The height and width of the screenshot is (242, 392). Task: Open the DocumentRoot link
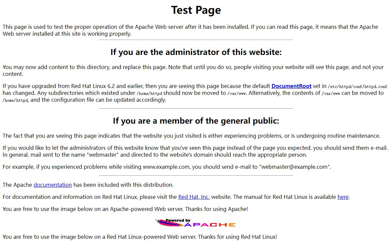[291, 86]
